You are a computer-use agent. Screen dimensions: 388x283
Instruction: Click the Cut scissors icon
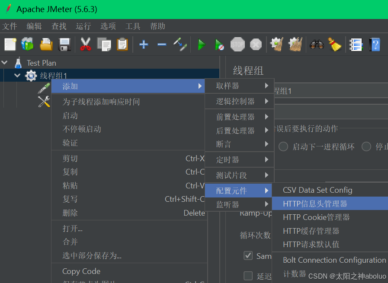(x=85, y=44)
